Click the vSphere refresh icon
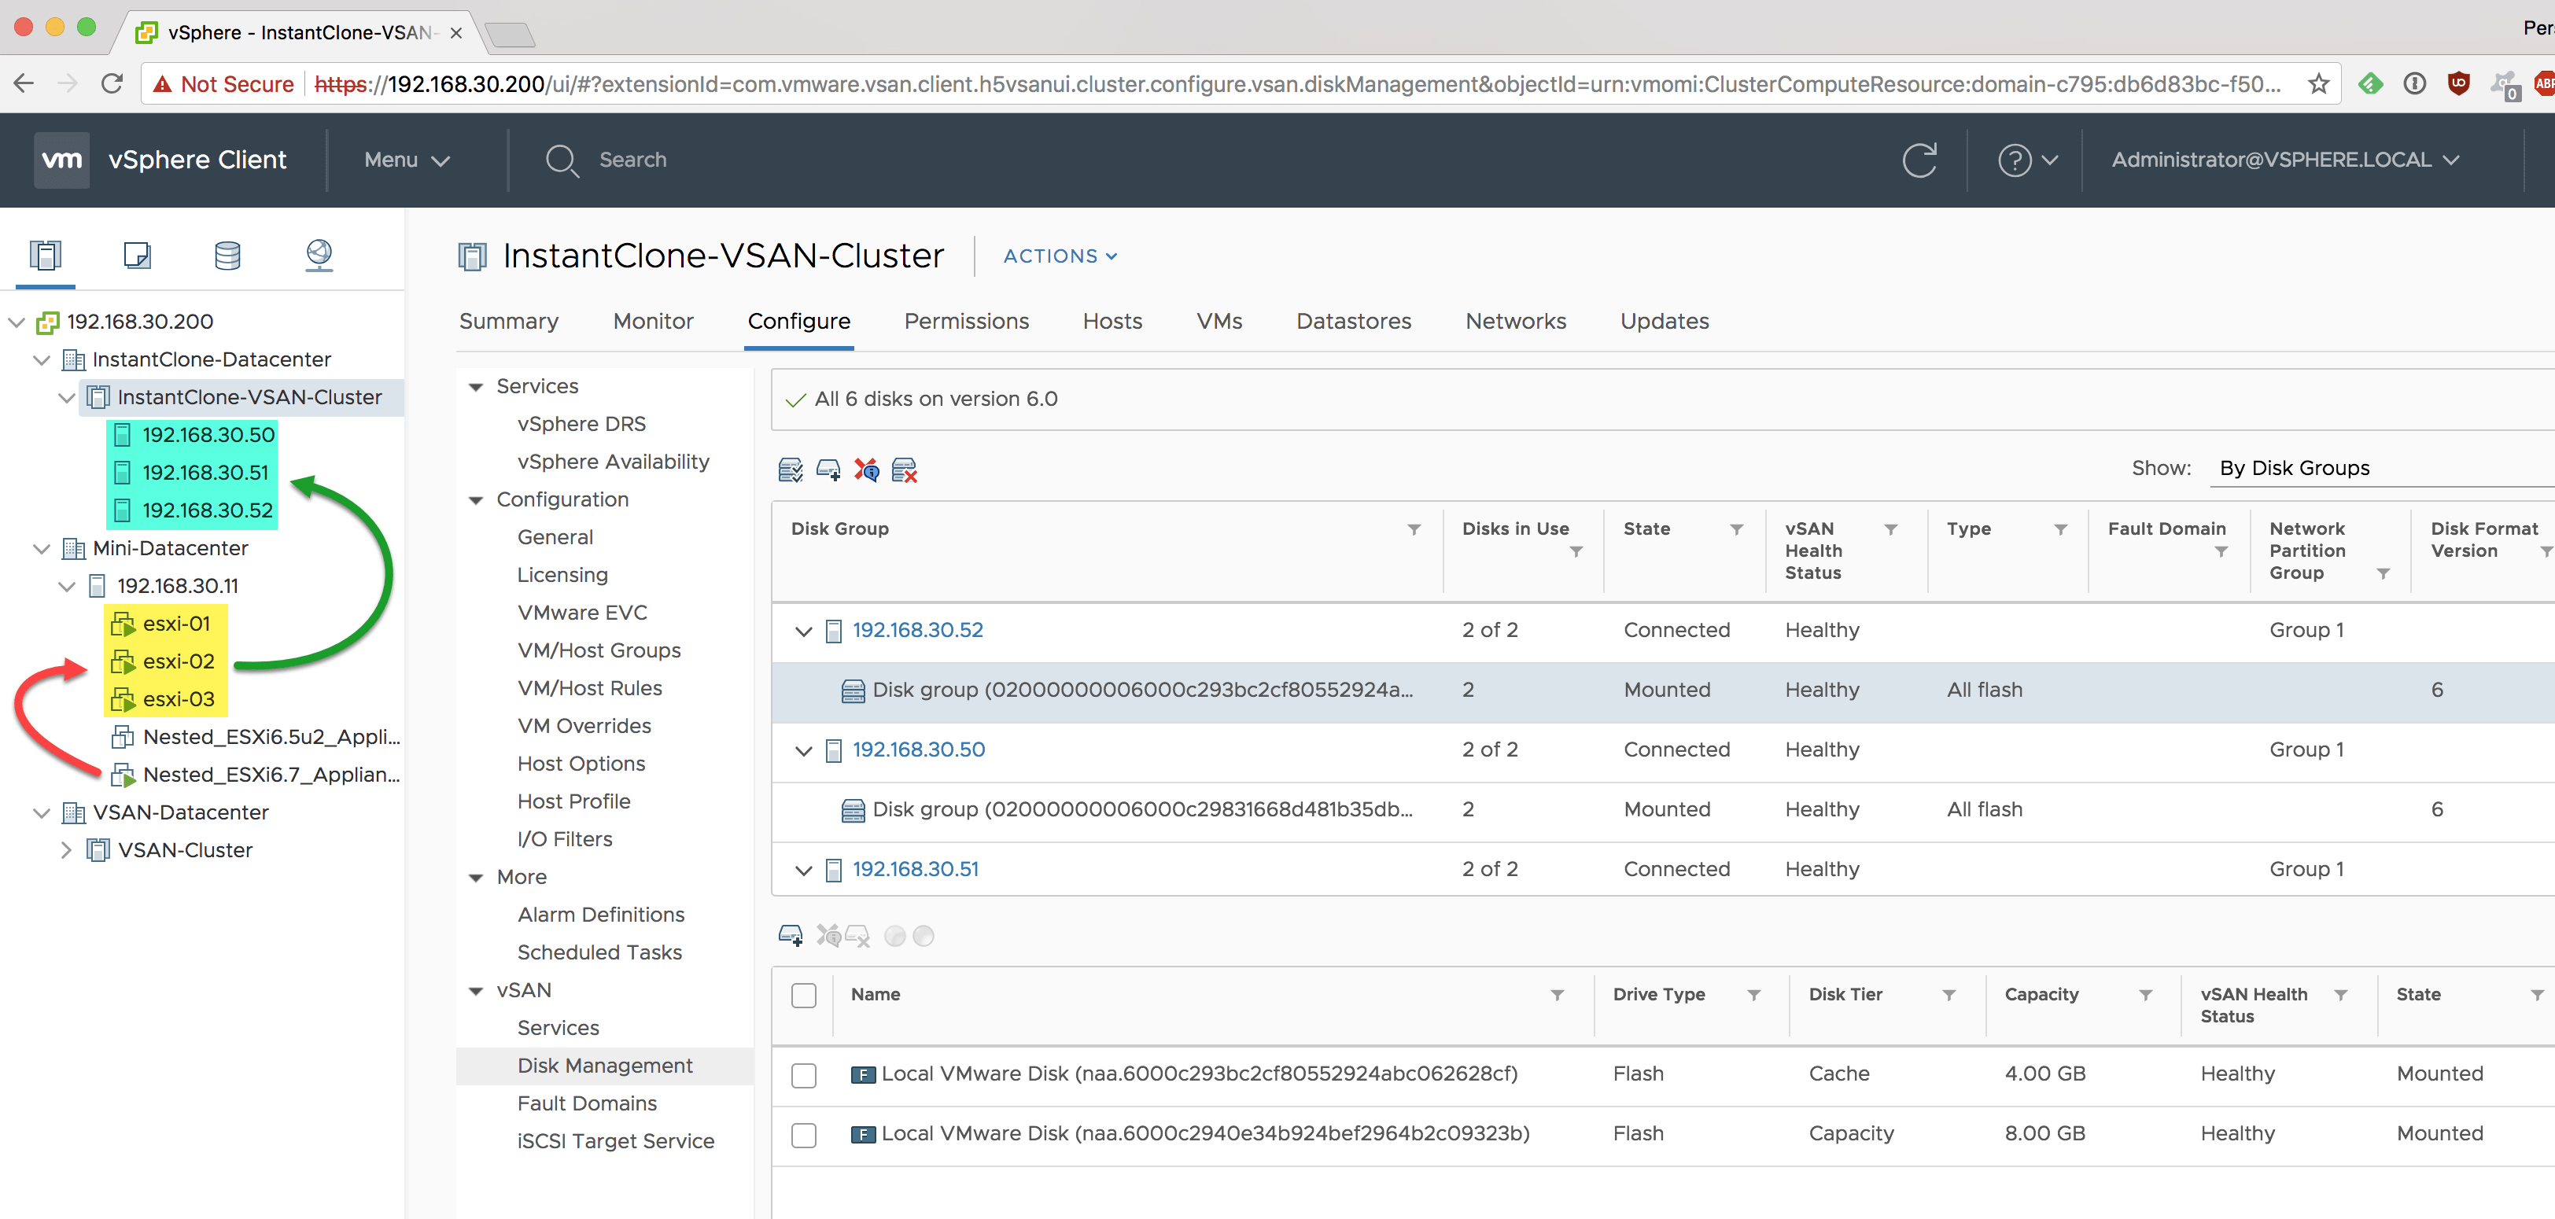 pyautogui.click(x=1919, y=160)
